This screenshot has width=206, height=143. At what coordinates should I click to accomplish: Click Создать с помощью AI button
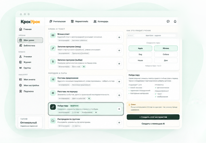[x=153, y=124]
